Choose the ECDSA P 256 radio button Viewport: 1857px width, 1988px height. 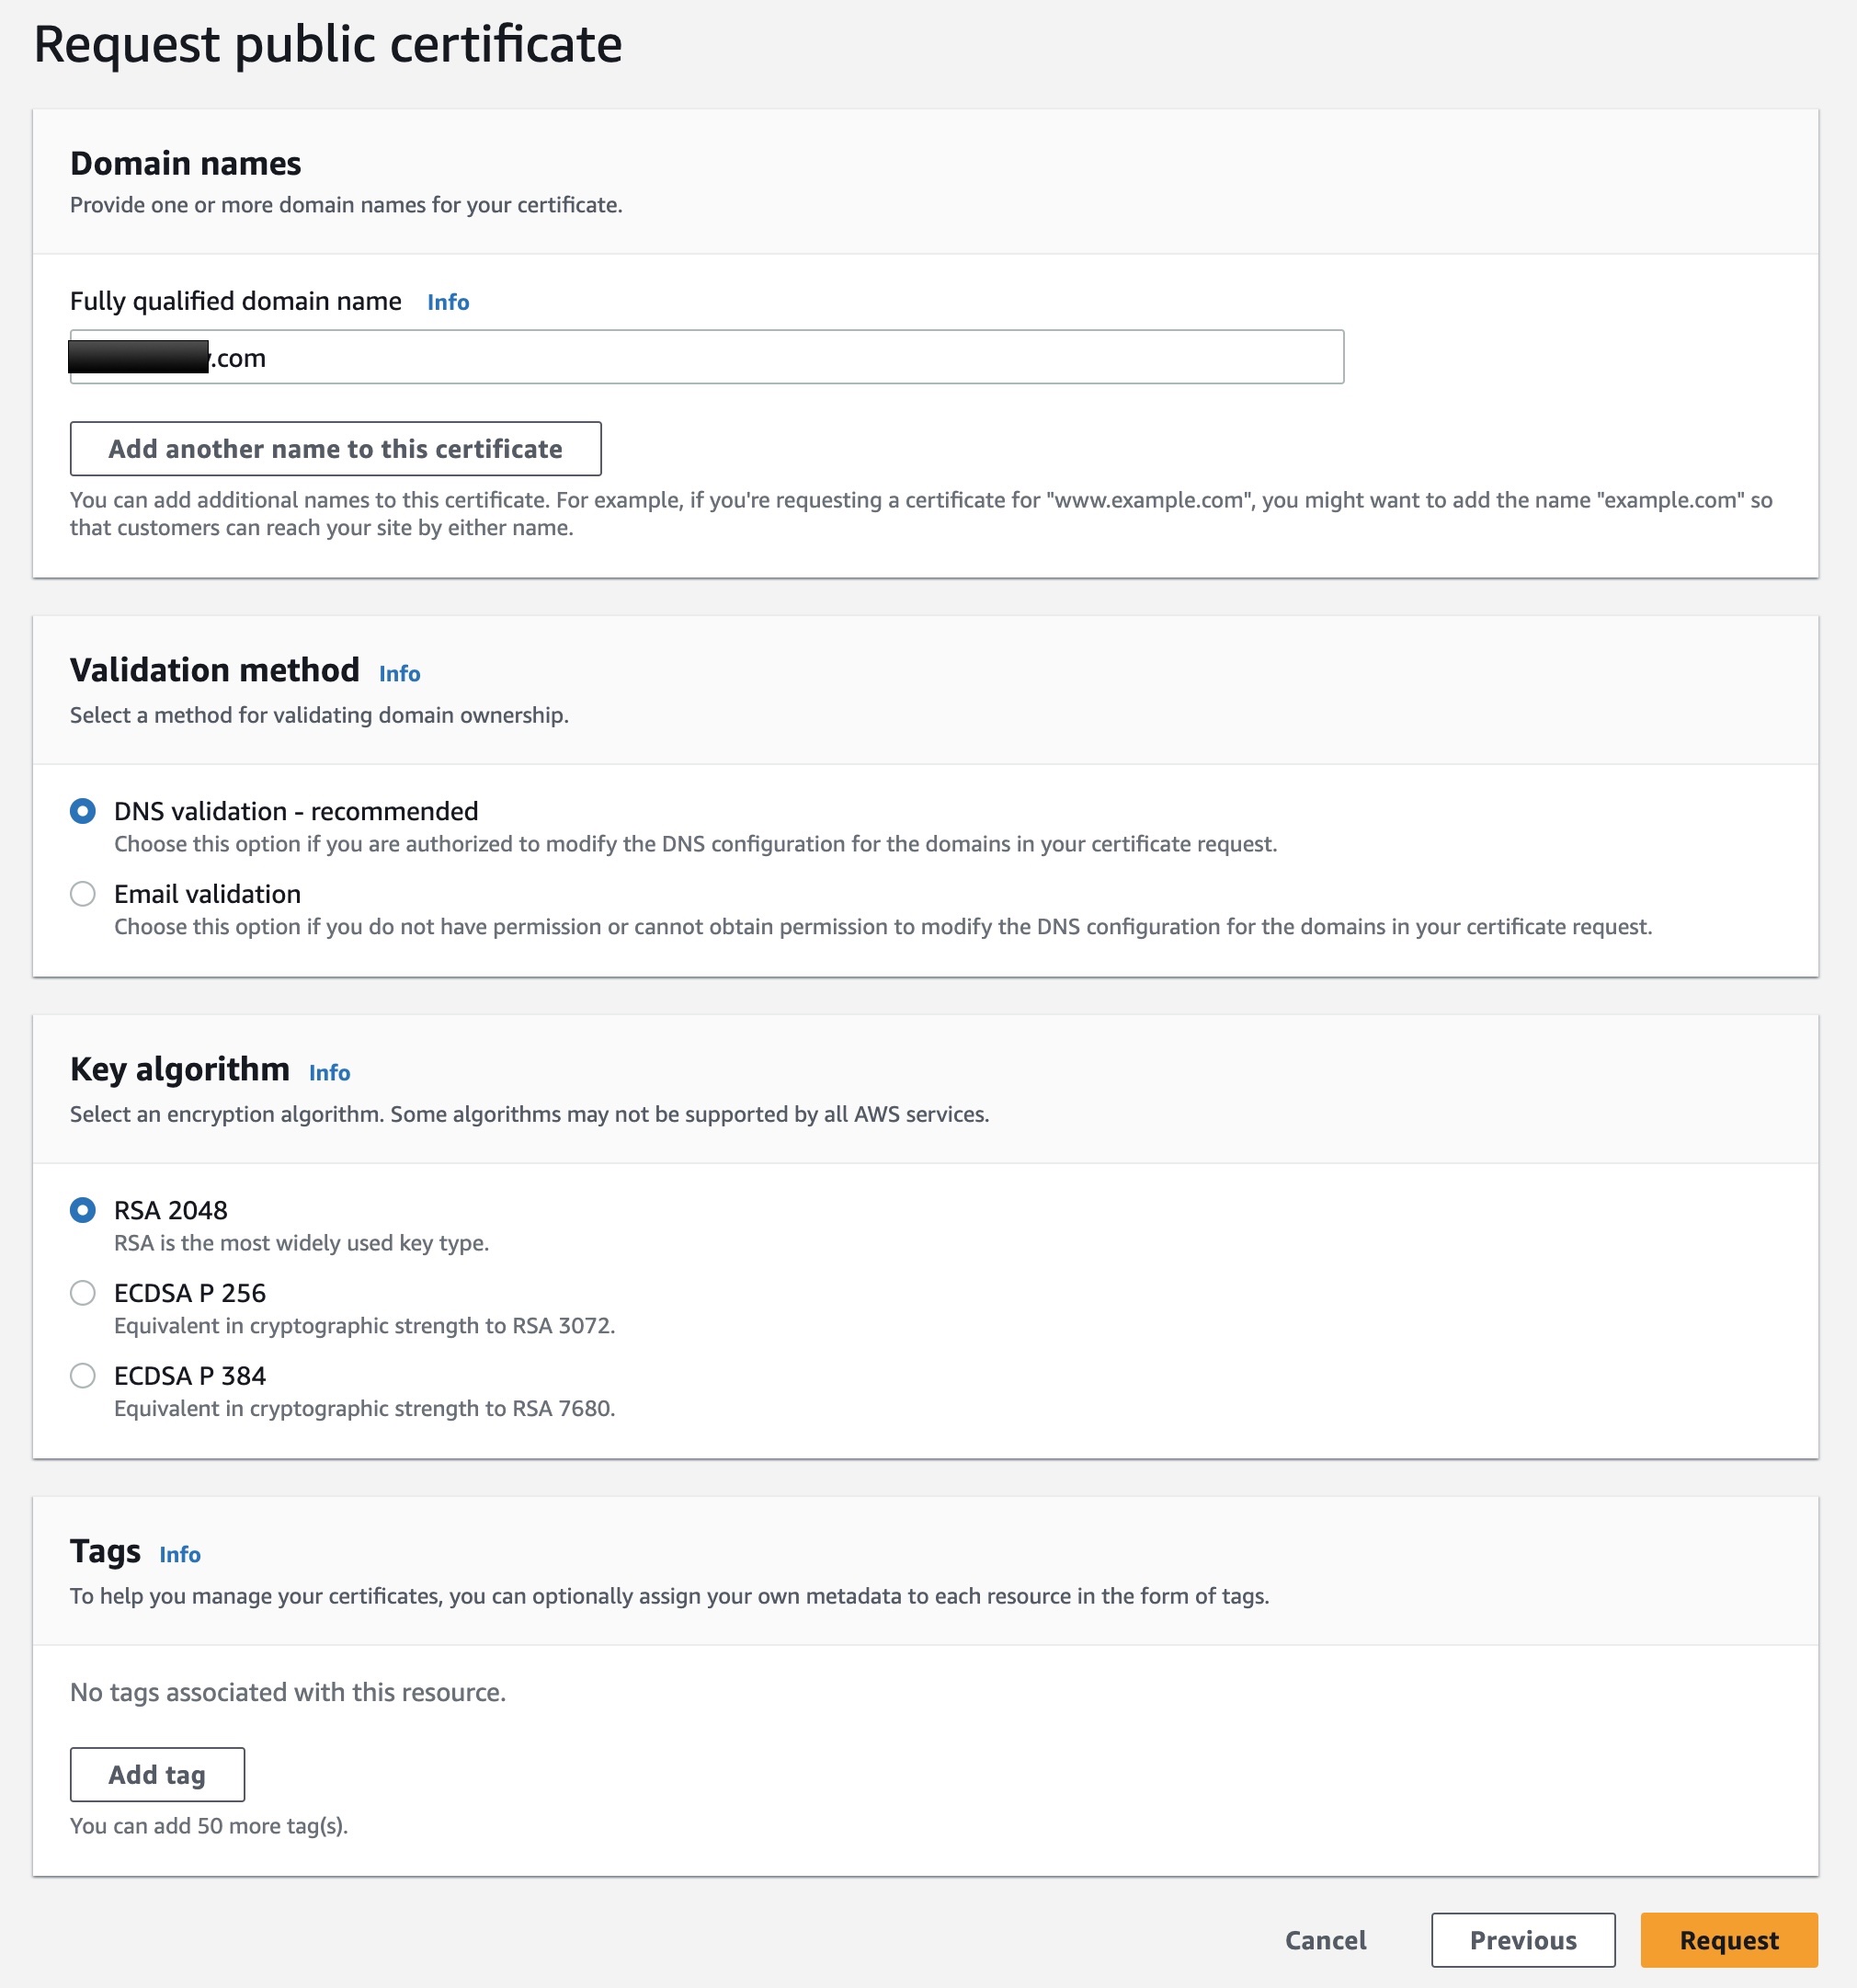click(x=83, y=1293)
